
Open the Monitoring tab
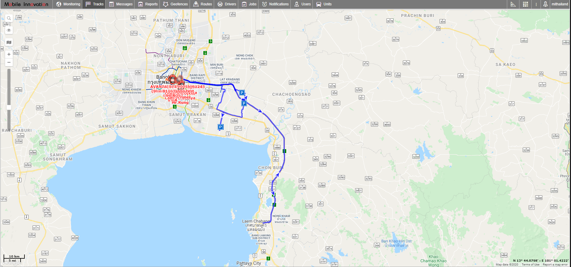point(68,4)
